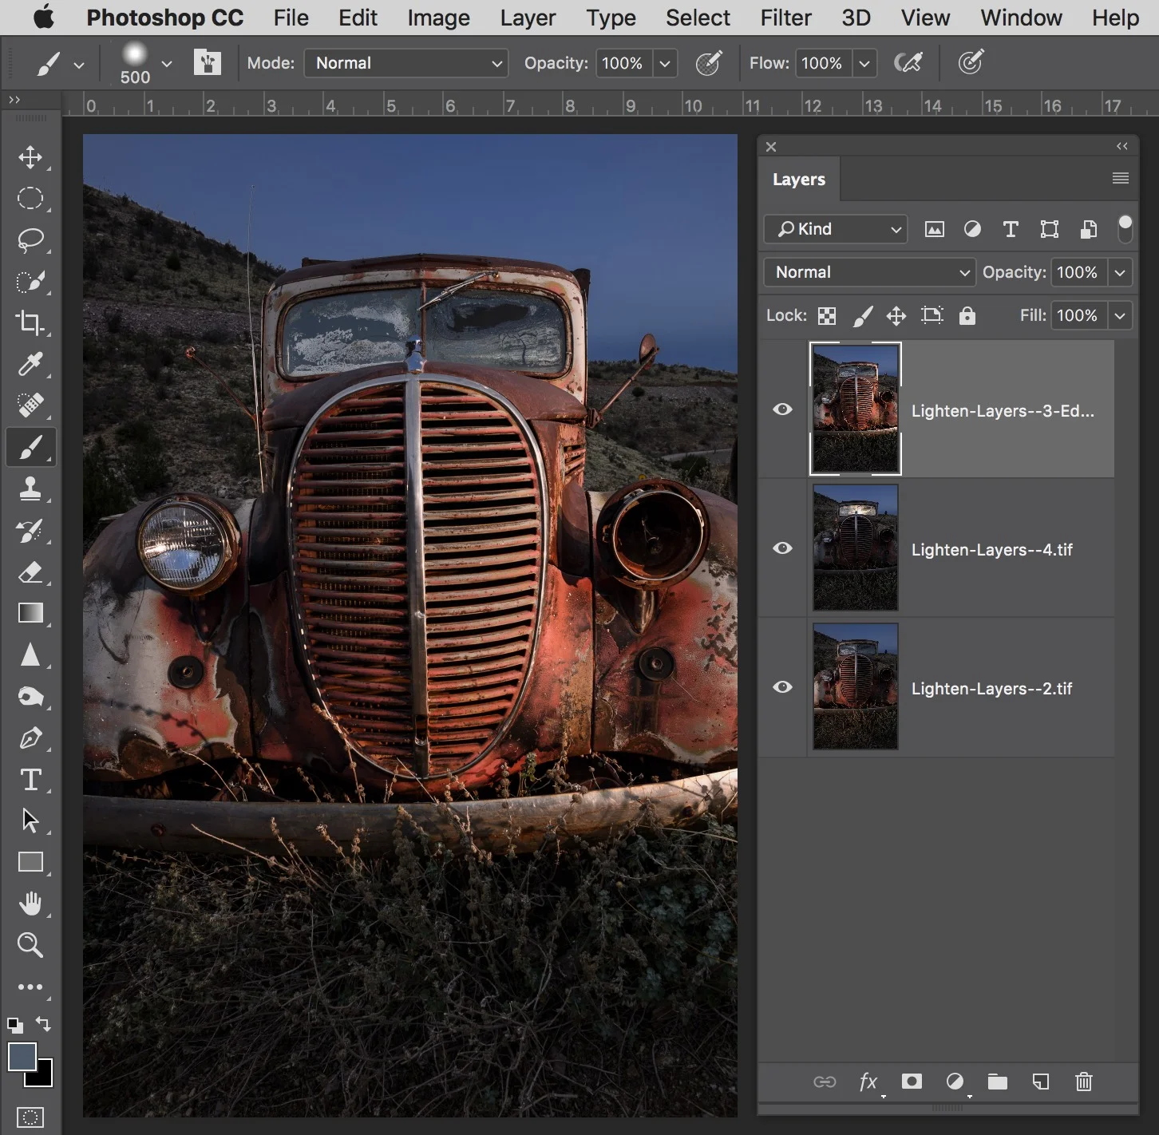Open the Layer menu

pos(528,18)
